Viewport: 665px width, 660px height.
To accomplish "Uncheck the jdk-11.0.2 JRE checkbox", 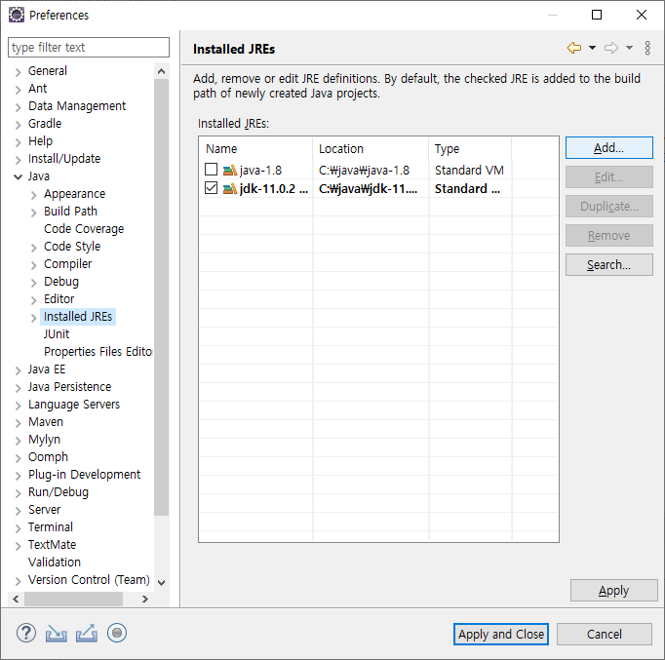I will pyautogui.click(x=211, y=188).
